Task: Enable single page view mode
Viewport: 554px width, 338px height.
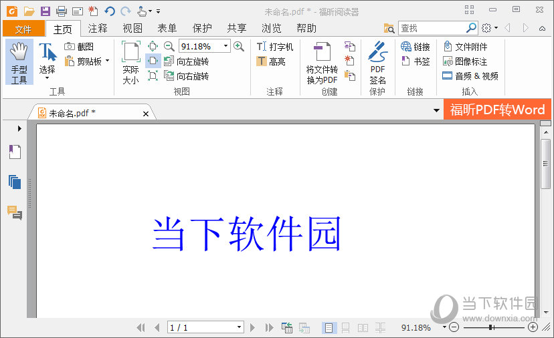Action: [329, 328]
